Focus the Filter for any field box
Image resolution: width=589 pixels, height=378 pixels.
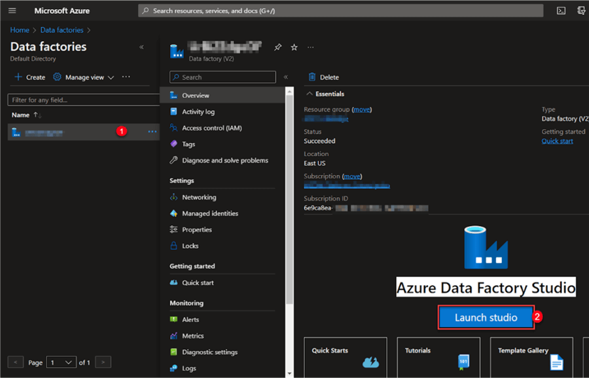(83, 100)
